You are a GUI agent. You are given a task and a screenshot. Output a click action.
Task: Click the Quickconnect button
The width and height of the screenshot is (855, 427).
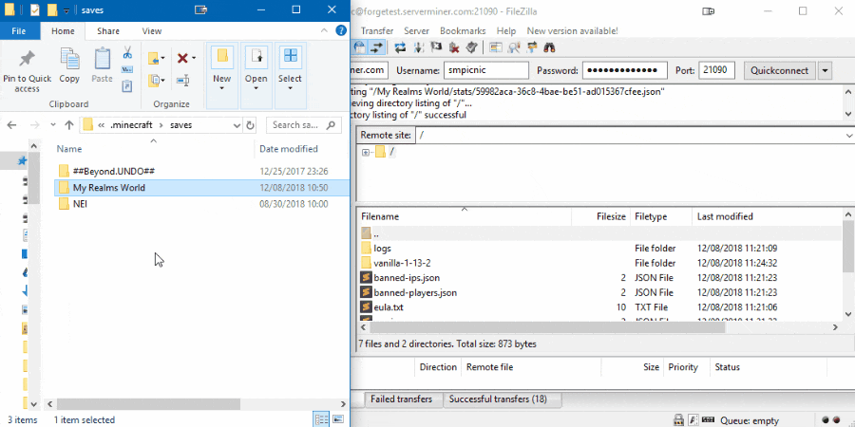coord(780,70)
